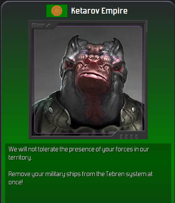This screenshot has height=203, width=175.
Task: Click the left shoulder armor rivet
Action: coord(51,109)
